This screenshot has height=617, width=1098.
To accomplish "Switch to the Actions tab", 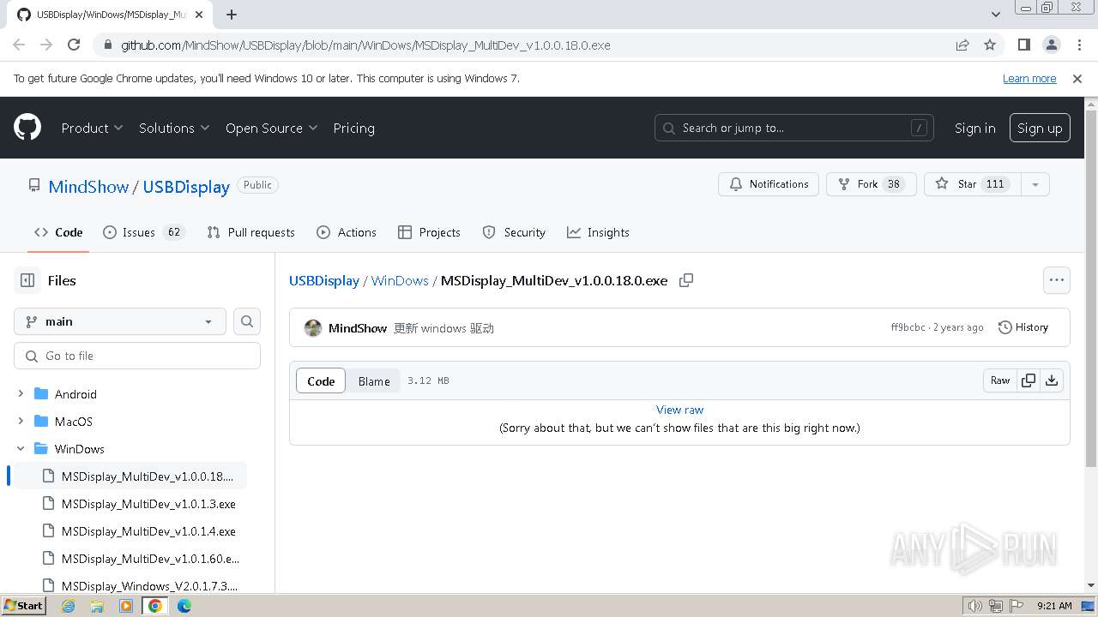I will pyautogui.click(x=347, y=232).
